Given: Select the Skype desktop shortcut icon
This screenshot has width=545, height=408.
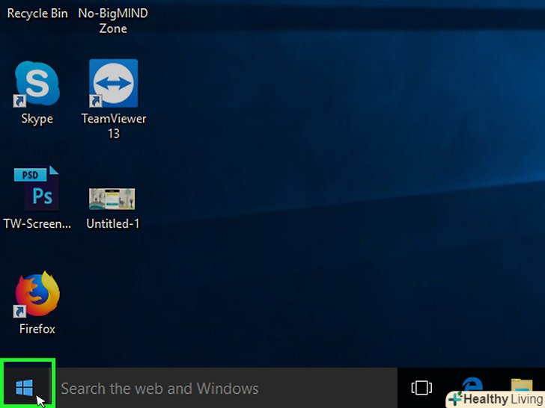Looking at the screenshot, I should (37, 84).
